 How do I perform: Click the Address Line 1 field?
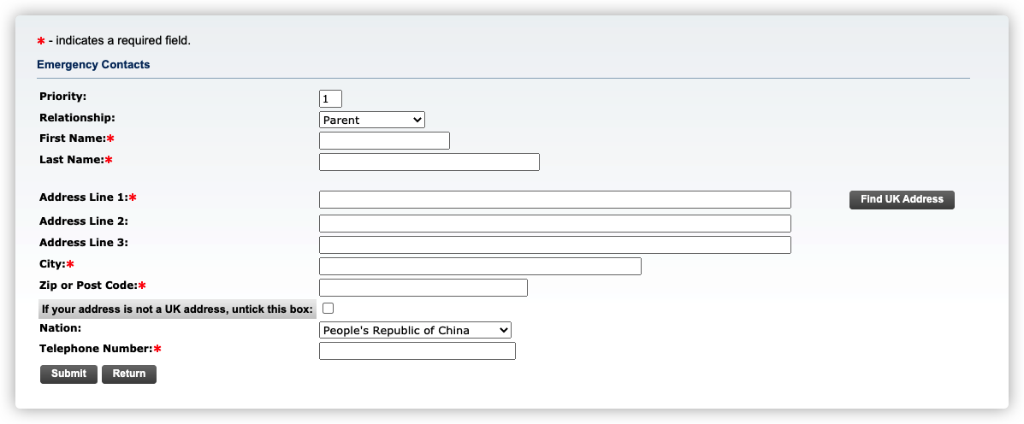(554, 200)
